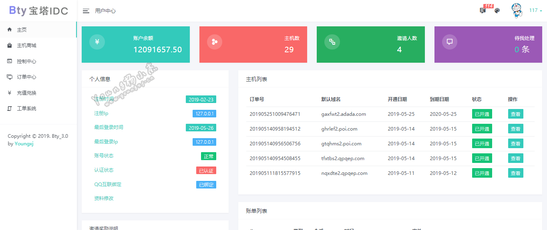The image size is (547, 230).
Task: Open the theme color palette icon
Action: point(497,11)
